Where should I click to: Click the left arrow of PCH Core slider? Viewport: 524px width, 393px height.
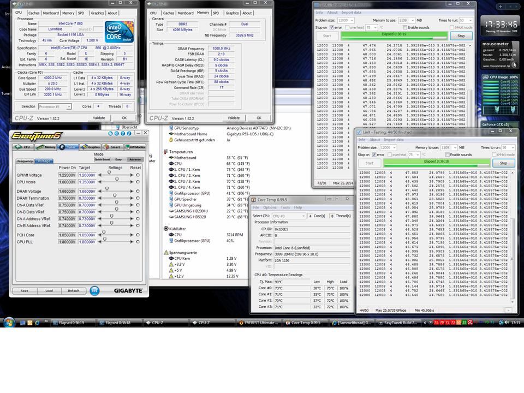pyautogui.click(x=99, y=235)
